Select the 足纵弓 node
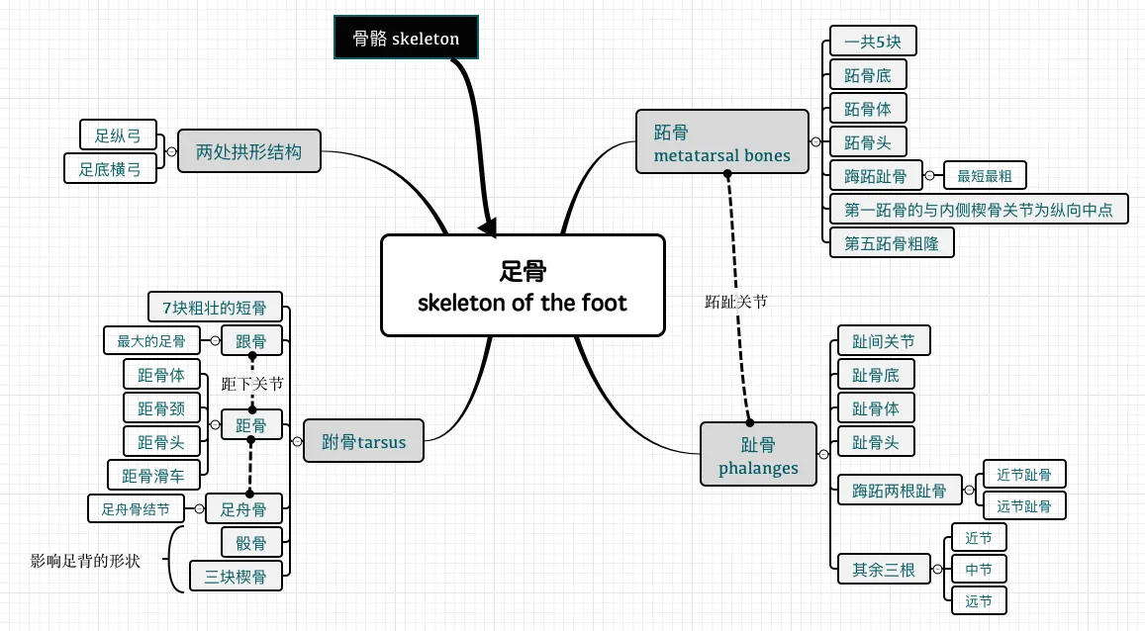Screen dimensions: 1145x631 (119, 135)
